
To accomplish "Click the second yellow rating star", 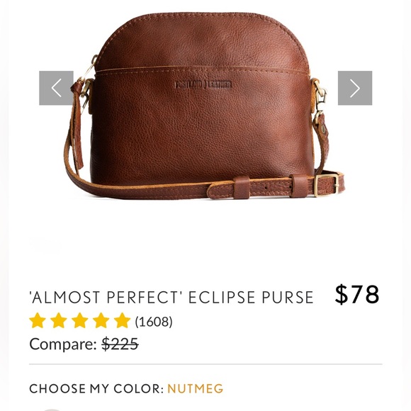I will point(59,320).
